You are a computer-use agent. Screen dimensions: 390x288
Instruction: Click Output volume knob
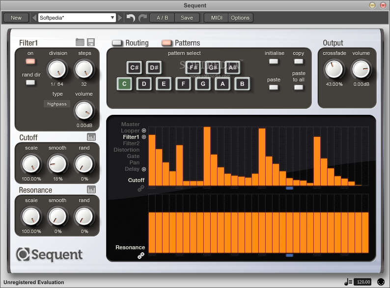(361, 69)
